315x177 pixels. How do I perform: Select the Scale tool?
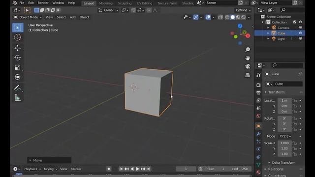point(18,67)
